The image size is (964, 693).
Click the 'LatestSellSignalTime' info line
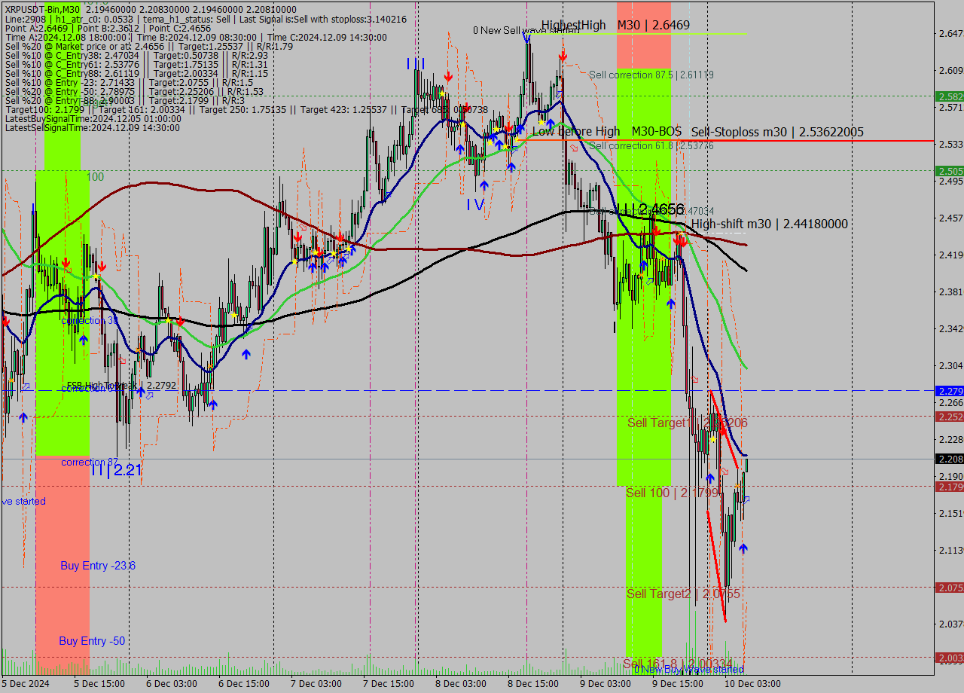click(93, 127)
